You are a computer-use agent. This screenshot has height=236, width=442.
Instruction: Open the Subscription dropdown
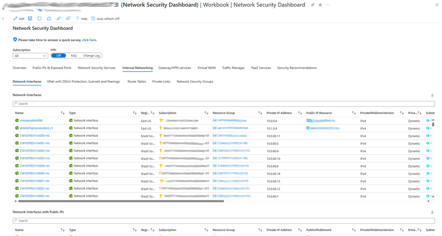(30, 56)
